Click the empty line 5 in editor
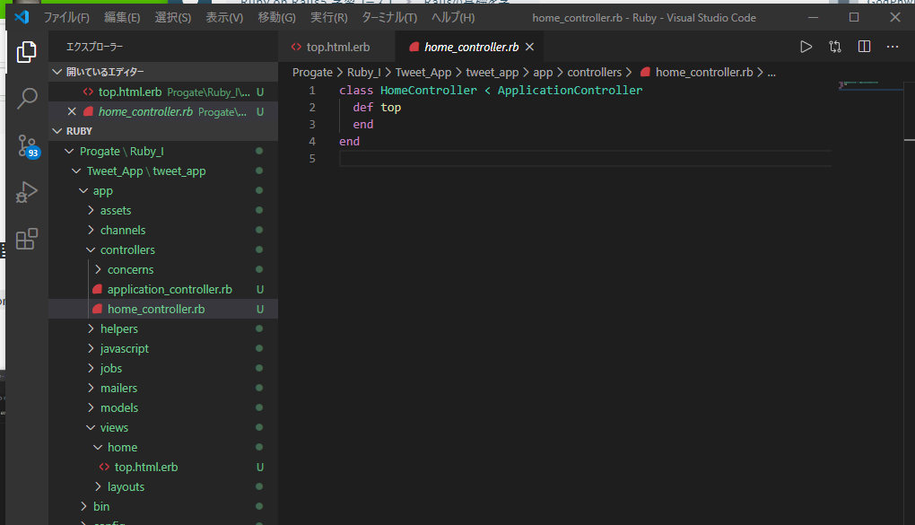The image size is (915, 525). (x=538, y=159)
